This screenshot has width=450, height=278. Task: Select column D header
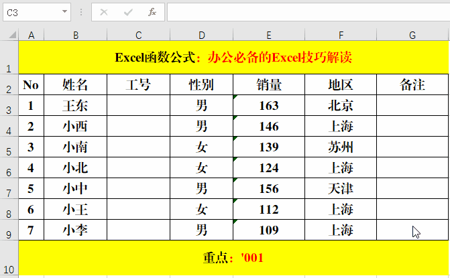202,36
